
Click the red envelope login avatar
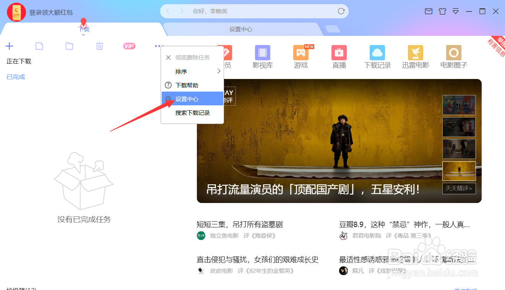pos(16,12)
